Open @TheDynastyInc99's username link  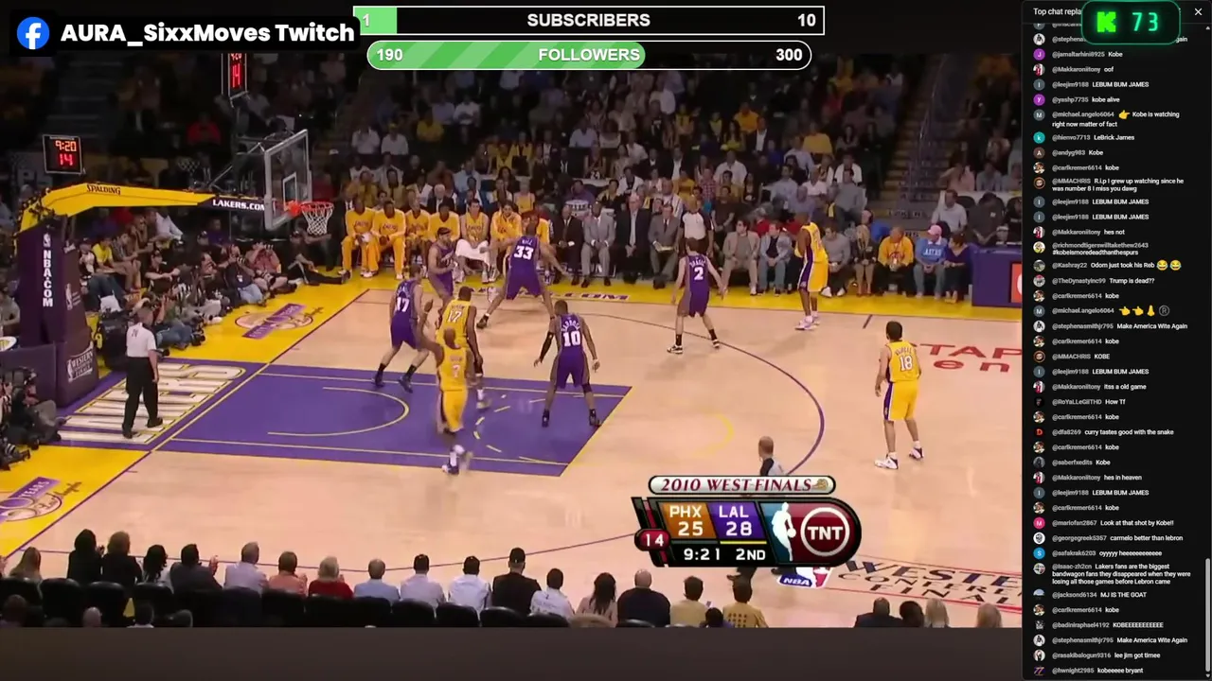1078,281
